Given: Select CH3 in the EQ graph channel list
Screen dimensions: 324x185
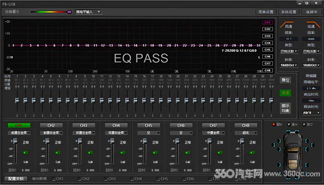Looking at the screenshot, I should (267, 36).
